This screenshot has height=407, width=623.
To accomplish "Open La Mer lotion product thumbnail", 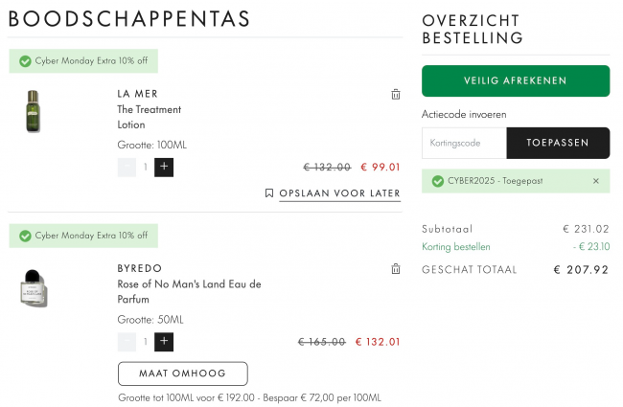I will (34, 111).
